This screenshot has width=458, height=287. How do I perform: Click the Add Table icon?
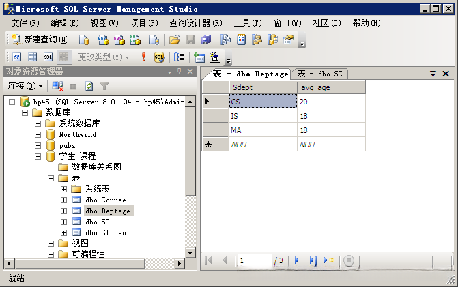coord(199,57)
